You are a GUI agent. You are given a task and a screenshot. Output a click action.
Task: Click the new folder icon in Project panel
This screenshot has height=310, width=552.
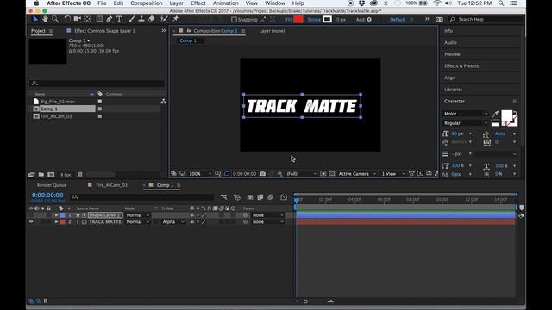click(x=41, y=174)
